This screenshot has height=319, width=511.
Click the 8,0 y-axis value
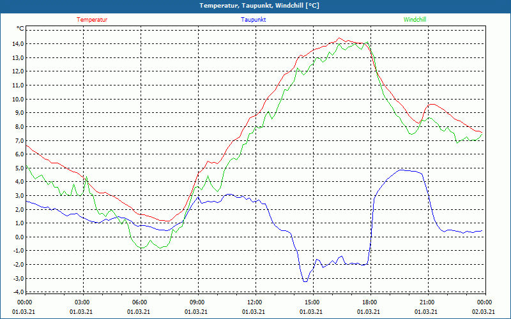coord(19,126)
